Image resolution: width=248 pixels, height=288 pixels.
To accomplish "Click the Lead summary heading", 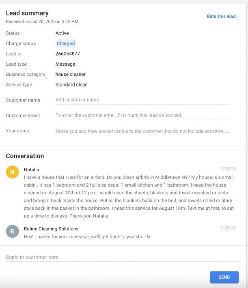I will click(27, 13).
